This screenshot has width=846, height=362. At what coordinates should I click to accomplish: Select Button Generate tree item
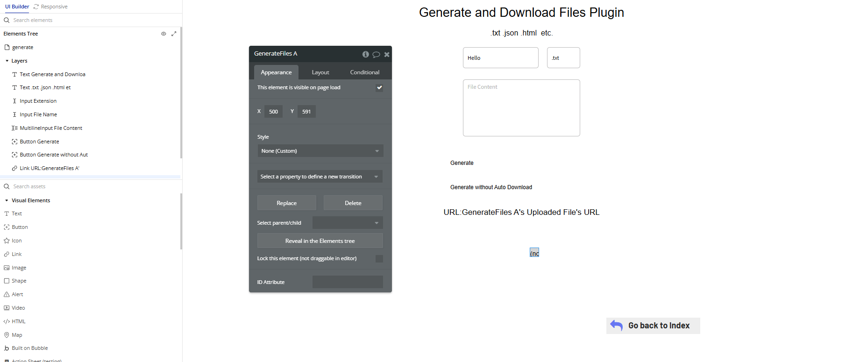tap(39, 142)
